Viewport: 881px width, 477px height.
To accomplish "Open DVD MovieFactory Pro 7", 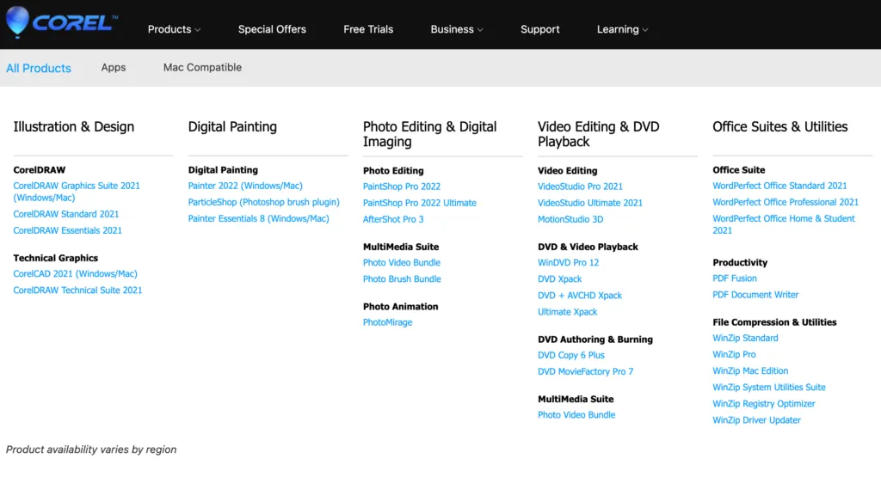I will click(x=585, y=371).
